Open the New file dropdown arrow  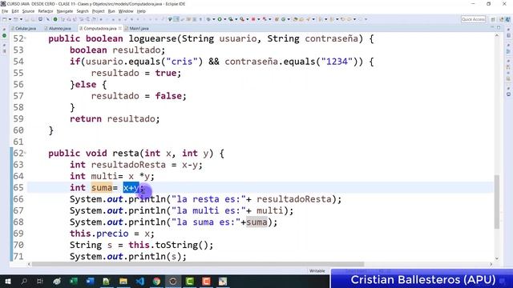click(x=10, y=19)
